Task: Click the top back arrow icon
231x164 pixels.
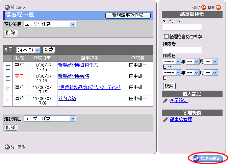Action: pyautogui.click(x=7, y=7)
